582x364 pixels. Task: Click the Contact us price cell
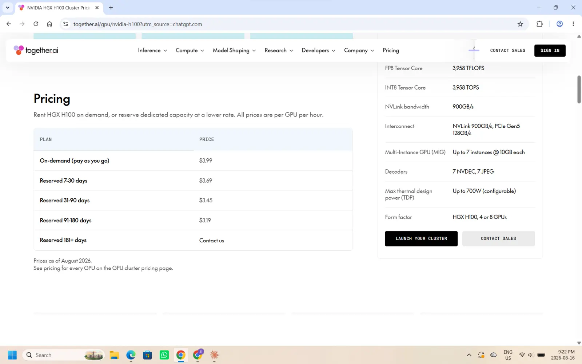pos(212,240)
